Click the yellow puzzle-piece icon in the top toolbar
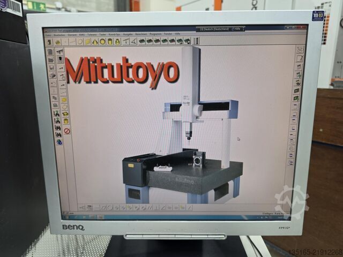The height and width of the screenshot is (257, 343). 58,42
